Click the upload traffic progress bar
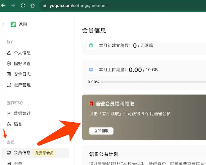Image resolution: width=206 pixels, height=165 pixels. coord(153,82)
